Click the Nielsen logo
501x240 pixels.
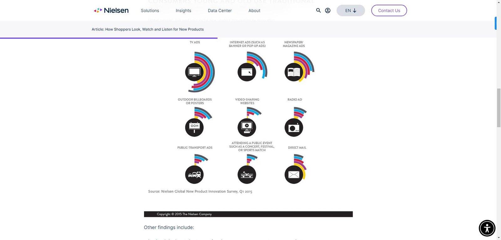111,10
